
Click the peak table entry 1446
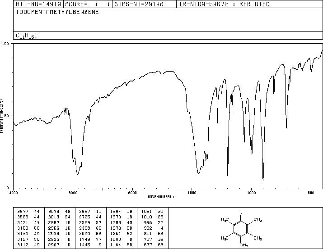pos(84,244)
